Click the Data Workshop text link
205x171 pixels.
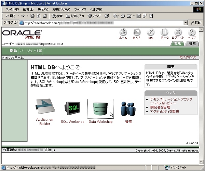tap(100, 122)
